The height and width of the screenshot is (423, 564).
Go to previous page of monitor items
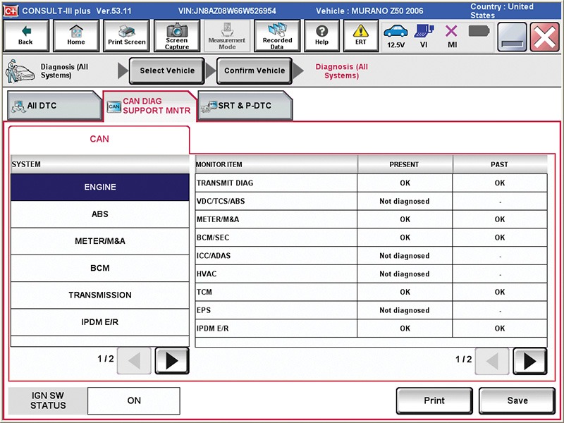(492, 361)
